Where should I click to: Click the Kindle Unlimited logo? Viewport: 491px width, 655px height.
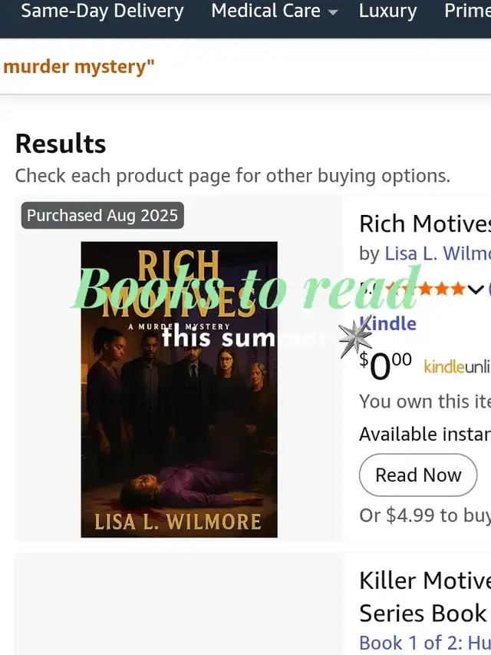[x=456, y=367]
